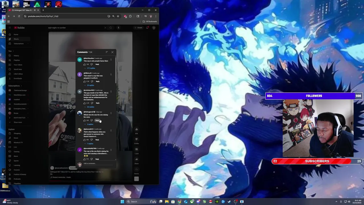364x205 pixels.
Task: Click the Create button
Action: click(x=139, y=28)
